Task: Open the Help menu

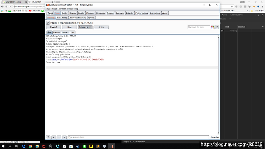Action: [76, 9]
